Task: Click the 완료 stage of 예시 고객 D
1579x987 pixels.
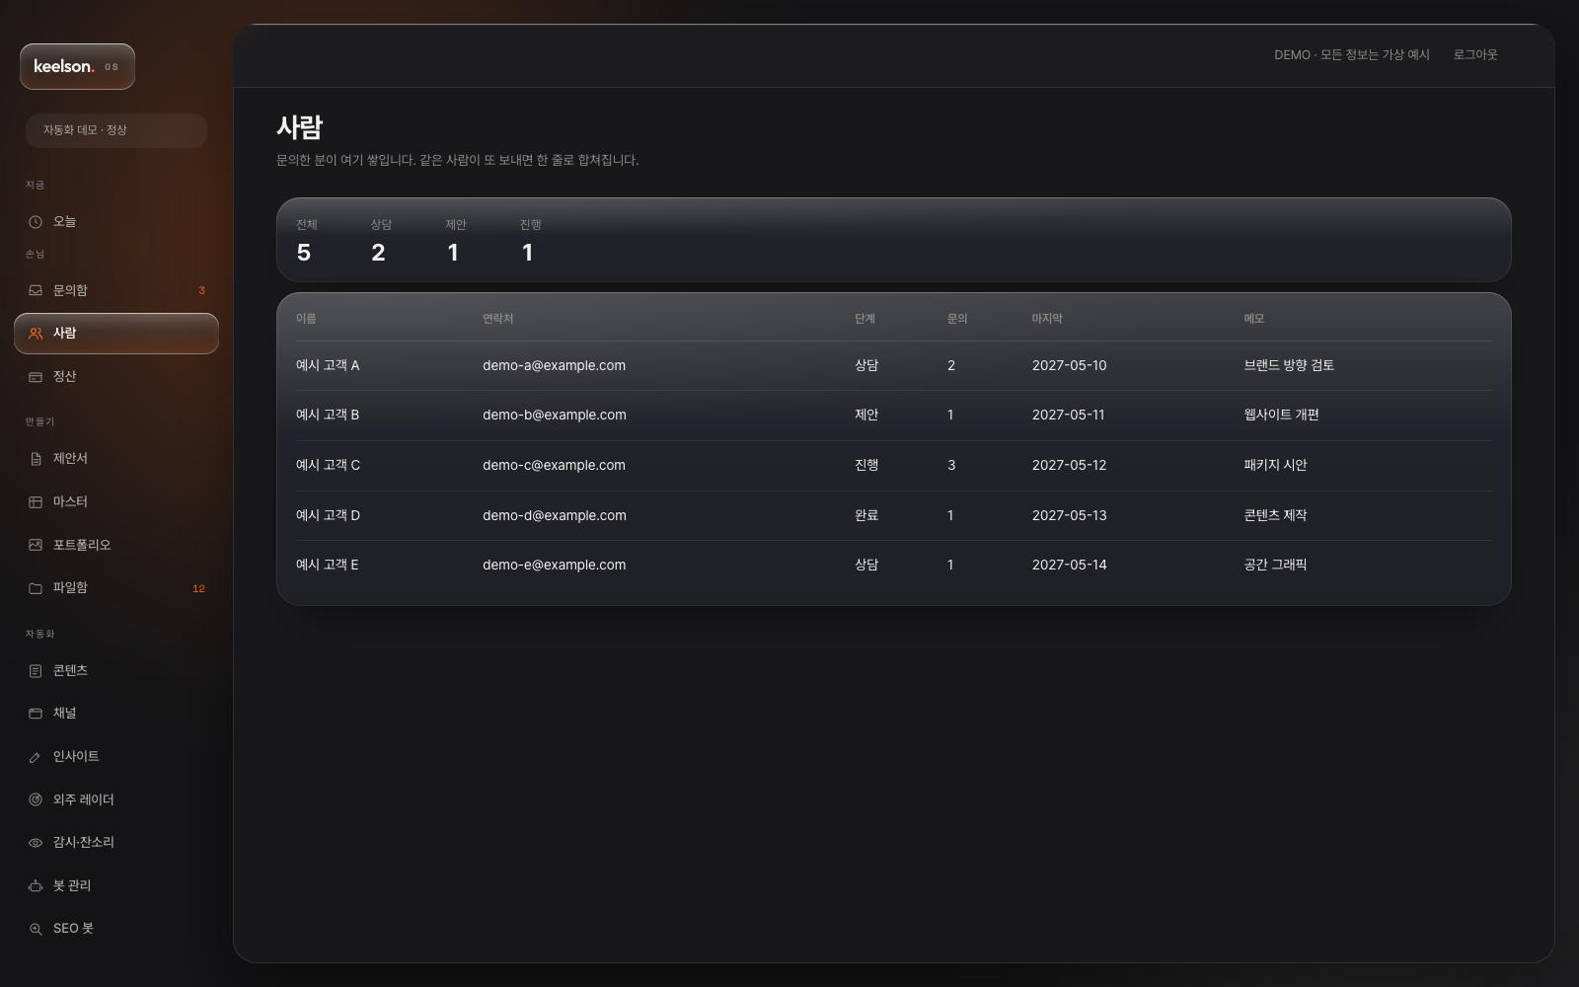Action: pos(866,515)
